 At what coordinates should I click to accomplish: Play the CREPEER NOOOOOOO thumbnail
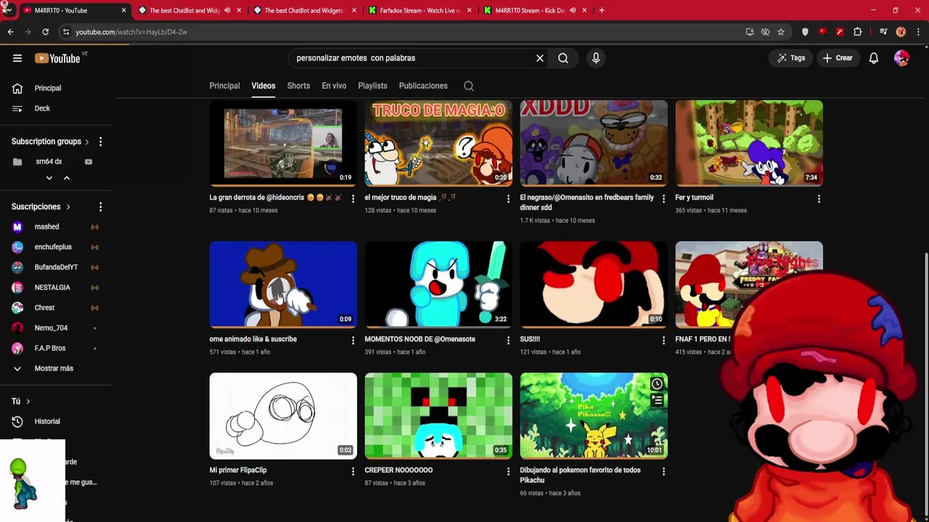438,415
